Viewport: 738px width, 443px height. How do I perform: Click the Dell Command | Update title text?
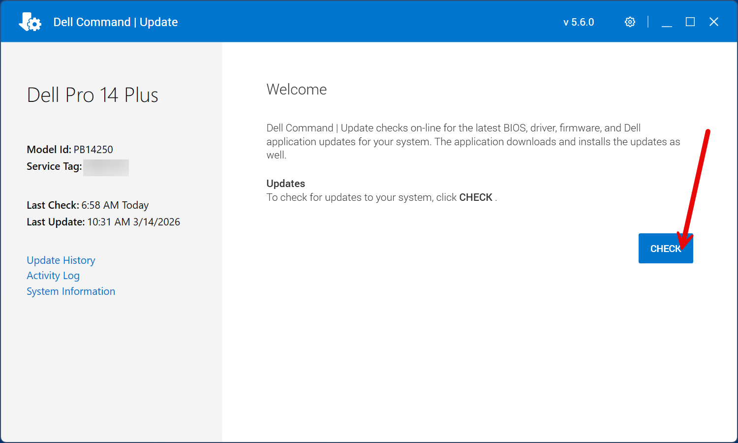pos(116,22)
